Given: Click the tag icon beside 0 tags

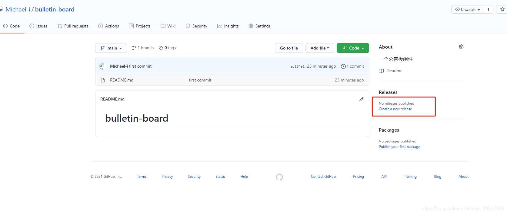Looking at the screenshot, I should pyautogui.click(x=161, y=48).
